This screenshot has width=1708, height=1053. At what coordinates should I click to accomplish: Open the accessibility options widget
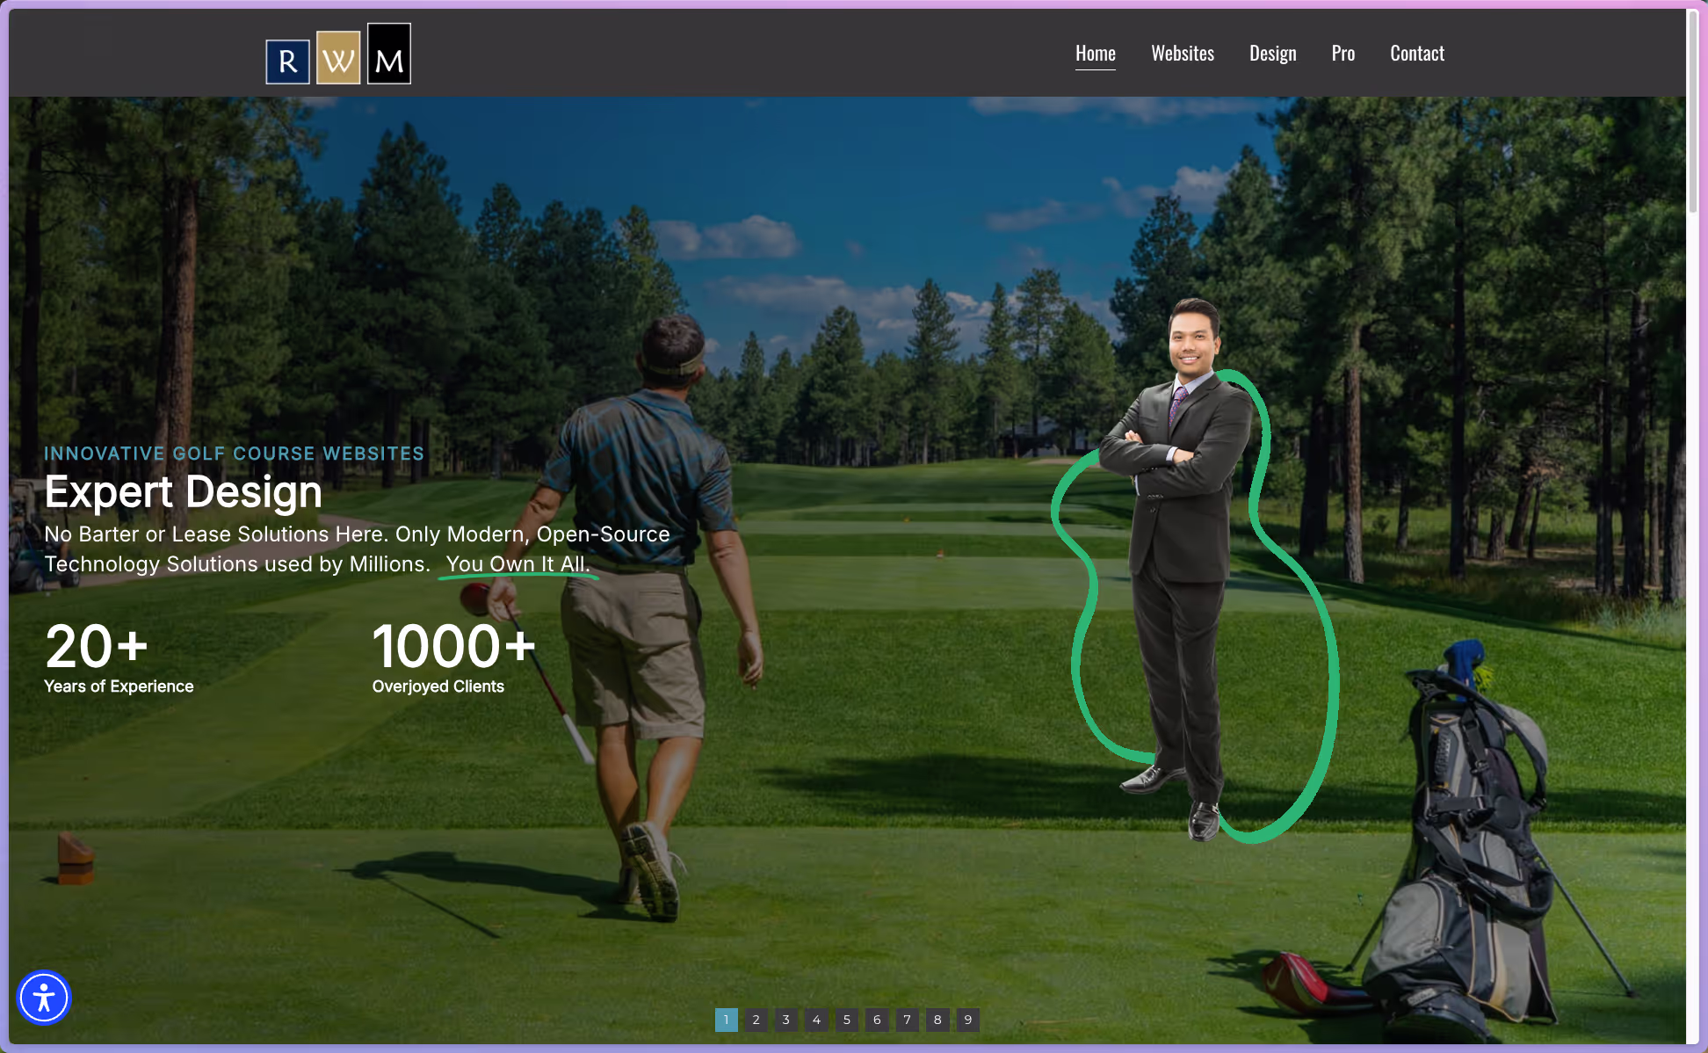[x=44, y=998]
